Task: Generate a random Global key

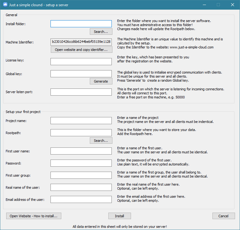Action: tap(101, 81)
